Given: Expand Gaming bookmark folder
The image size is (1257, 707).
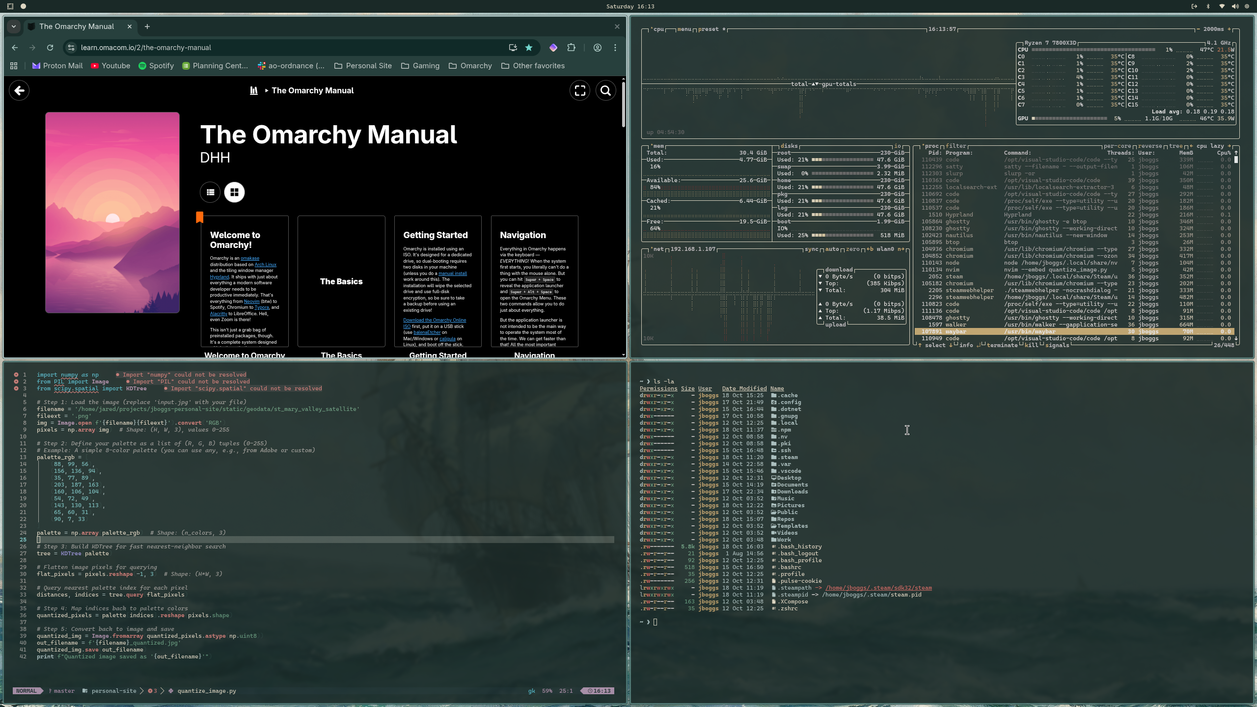Looking at the screenshot, I should [x=420, y=66].
